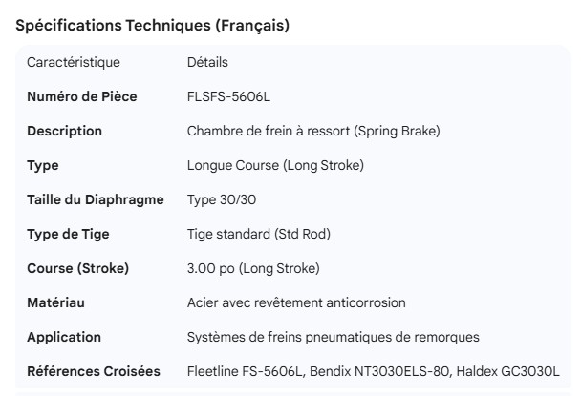Click the "Longue Course (Long Stroke)" value
This screenshot has width=581, height=396.
(275, 165)
